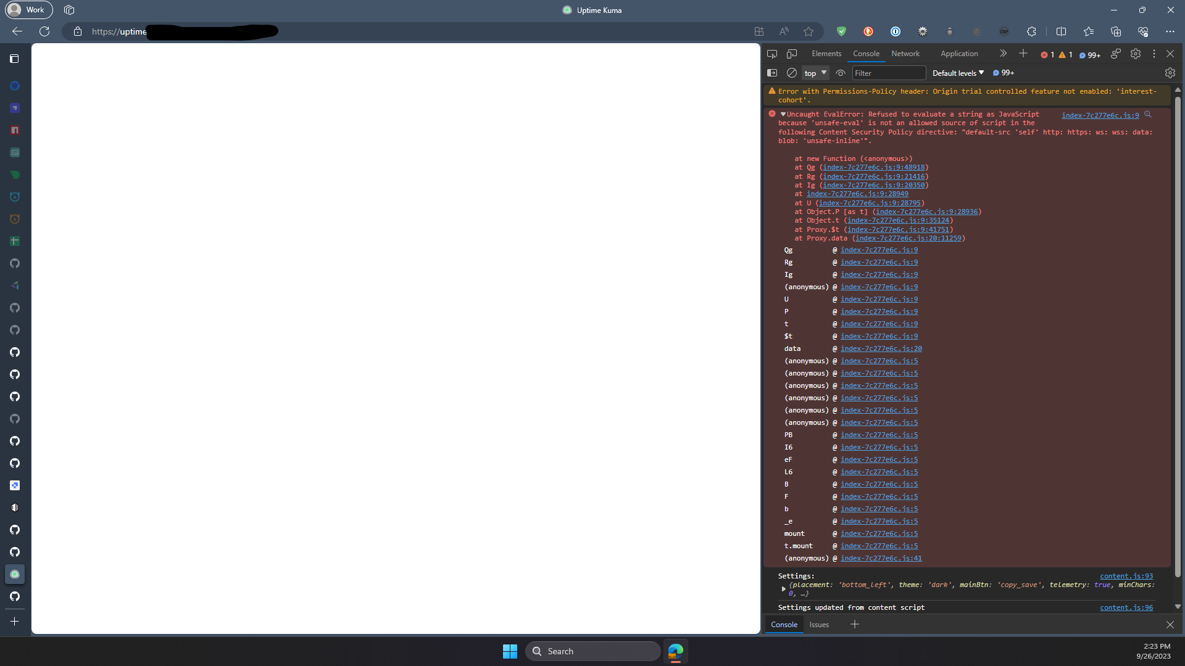The width and height of the screenshot is (1185, 666).
Task: Create a live expression with the eye icon
Action: tap(841, 73)
